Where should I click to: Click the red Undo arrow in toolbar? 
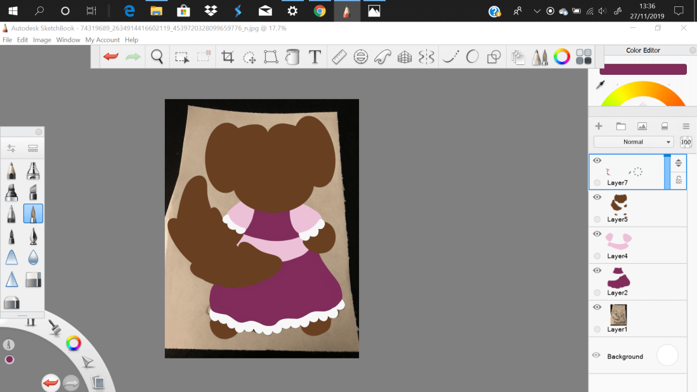pos(111,57)
